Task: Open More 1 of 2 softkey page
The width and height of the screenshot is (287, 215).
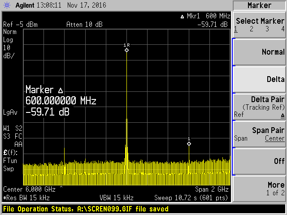Action: pyautogui.click(x=260, y=188)
